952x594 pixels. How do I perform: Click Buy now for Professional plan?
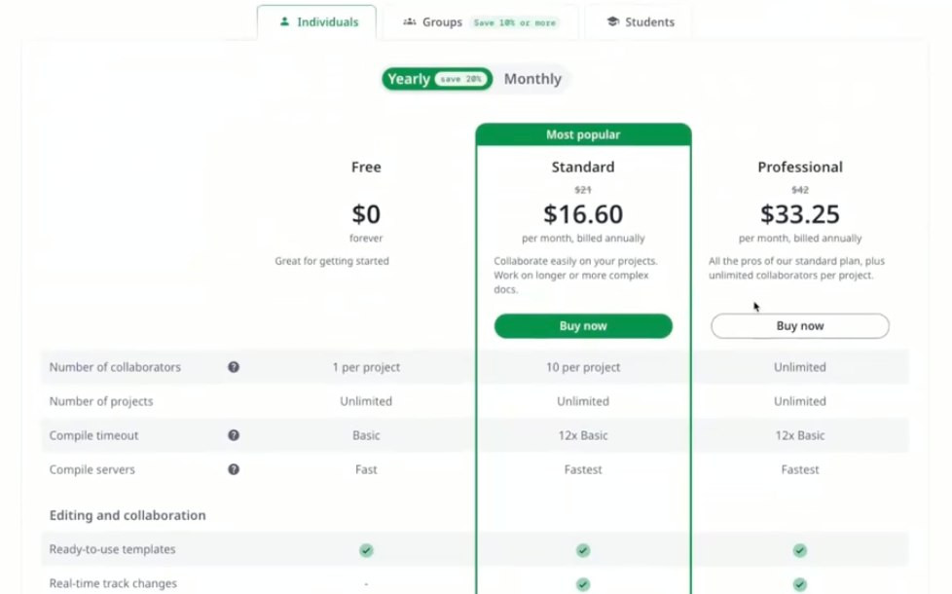tap(799, 326)
